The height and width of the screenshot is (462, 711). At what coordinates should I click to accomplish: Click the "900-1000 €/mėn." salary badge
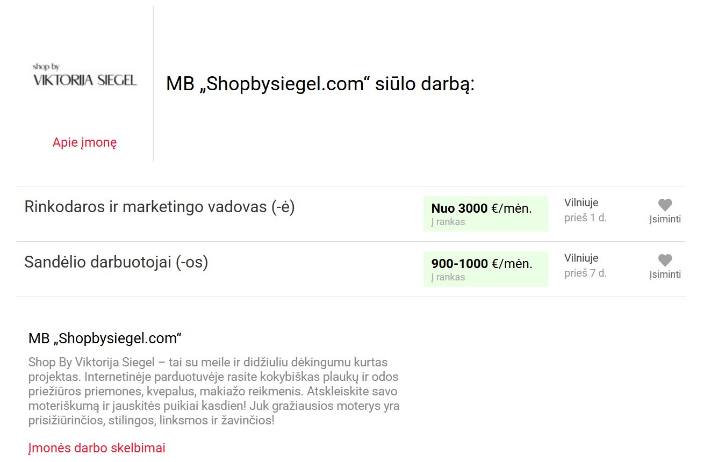point(482,264)
